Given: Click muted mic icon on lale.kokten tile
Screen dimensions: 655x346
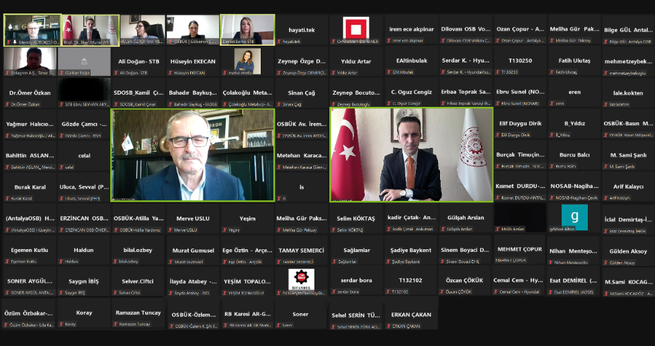Looking at the screenshot, I should 607,104.
